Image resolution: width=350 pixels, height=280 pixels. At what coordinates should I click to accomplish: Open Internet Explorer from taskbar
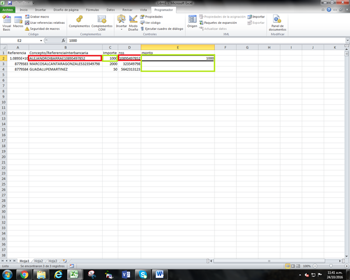[x=58, y=275]
